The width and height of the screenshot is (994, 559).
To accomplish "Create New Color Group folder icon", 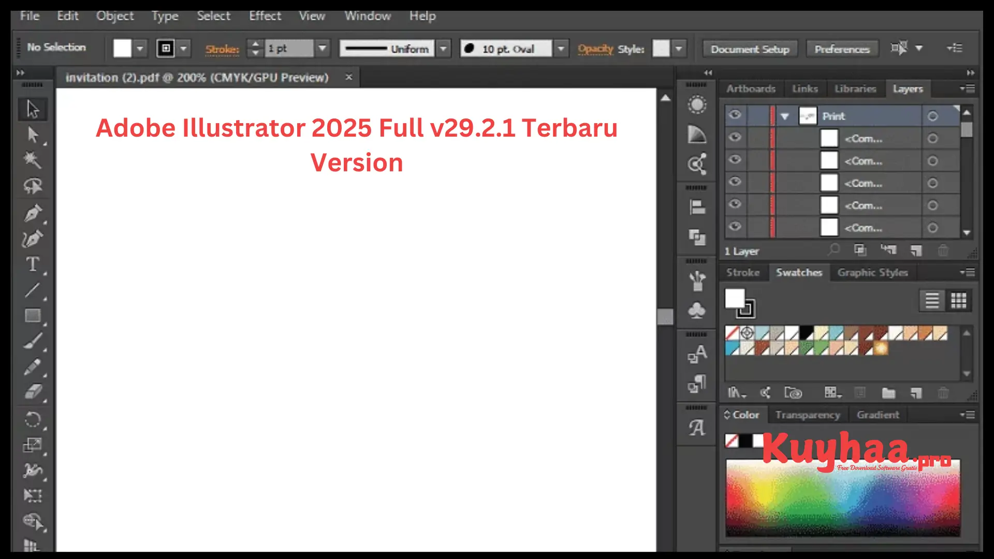I will (888, 393).
